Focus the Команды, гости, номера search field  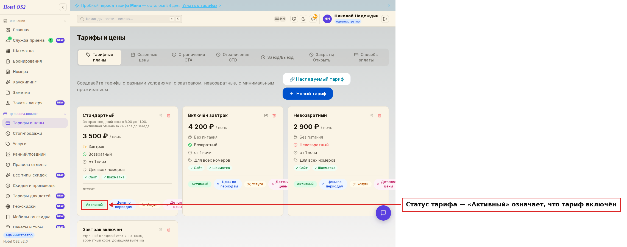pos(130,19)
